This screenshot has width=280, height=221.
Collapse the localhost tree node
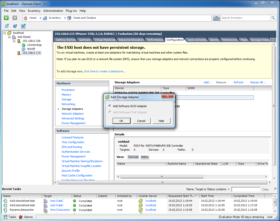pos(5,33)
